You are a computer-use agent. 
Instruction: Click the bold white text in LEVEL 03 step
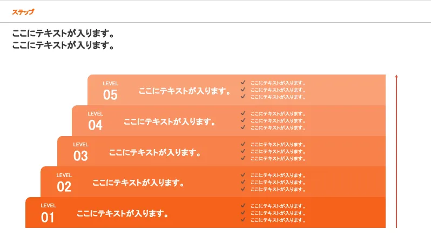click(x=155, y=152)
